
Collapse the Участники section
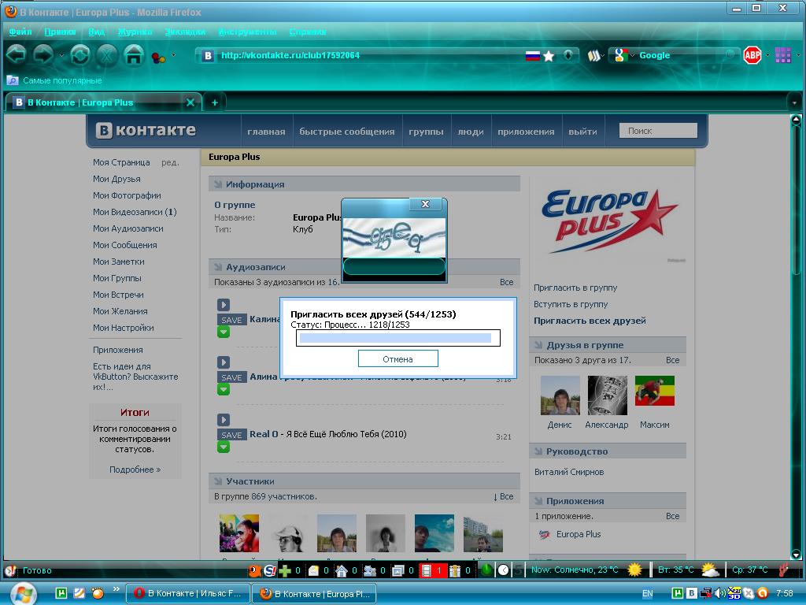click(x=218, y=481)
